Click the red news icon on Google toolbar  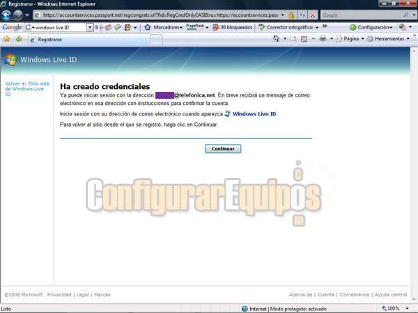[x=108, y=27]
